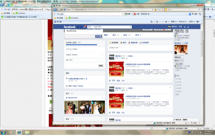Click Share under the first post
This screenshot has height=137, width=215.
pos(123,81)
